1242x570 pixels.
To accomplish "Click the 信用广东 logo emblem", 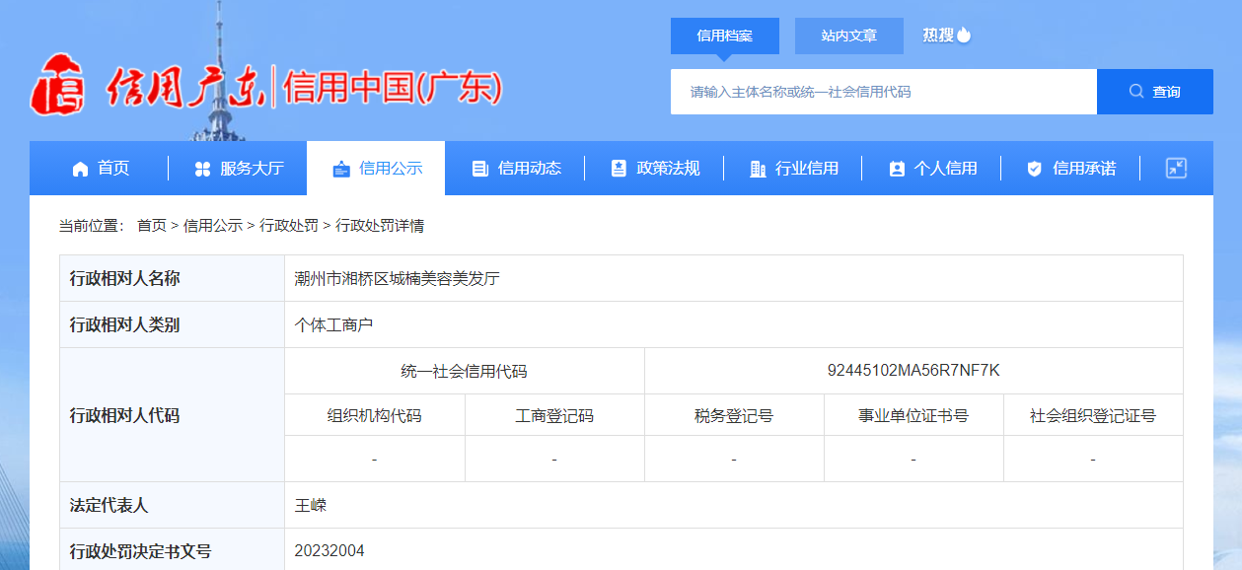I will point(57,87).
